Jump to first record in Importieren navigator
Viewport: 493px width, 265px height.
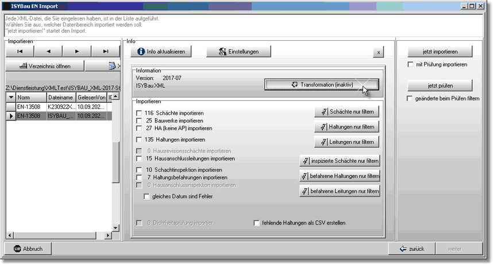(x=20, y=51)
